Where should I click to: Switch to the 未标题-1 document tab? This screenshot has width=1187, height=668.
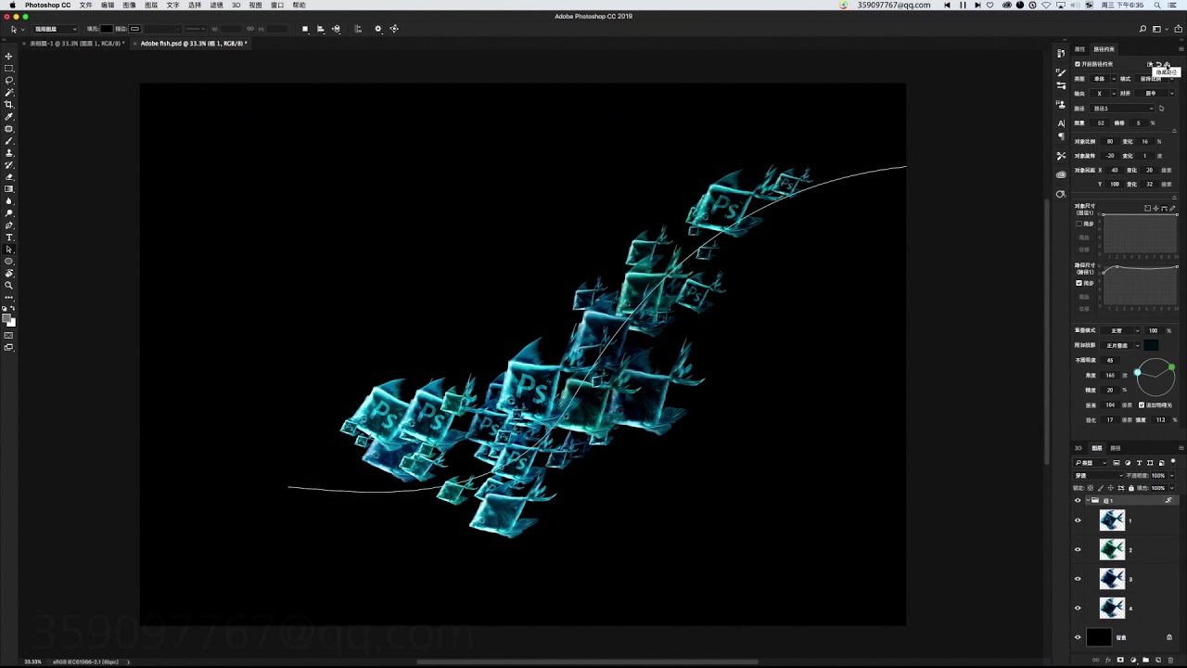(76, 44)
